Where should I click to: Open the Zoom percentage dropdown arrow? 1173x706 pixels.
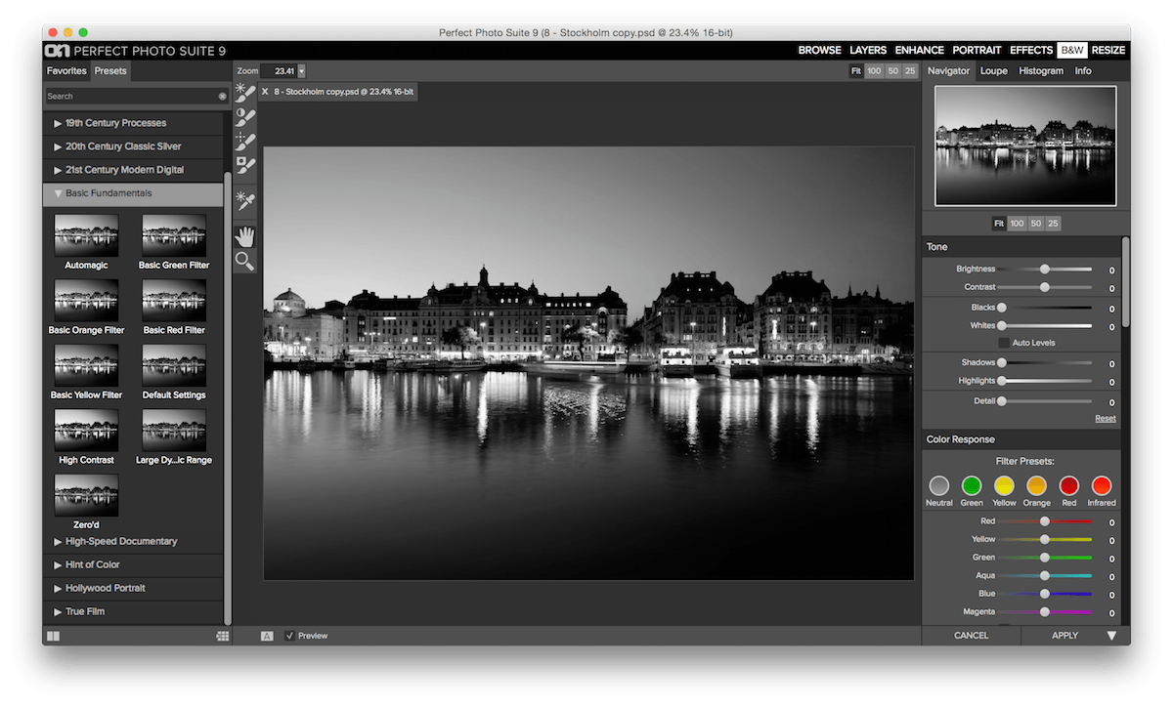(x=301, y=71)
